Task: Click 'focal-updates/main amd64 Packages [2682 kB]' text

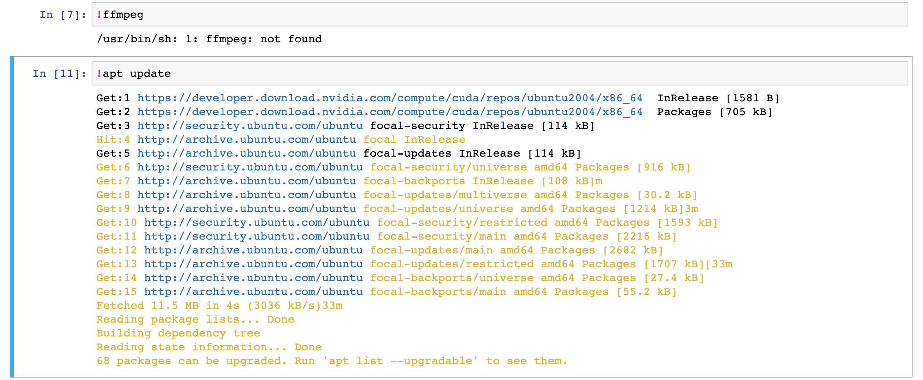Action: (x=517, y=250)
